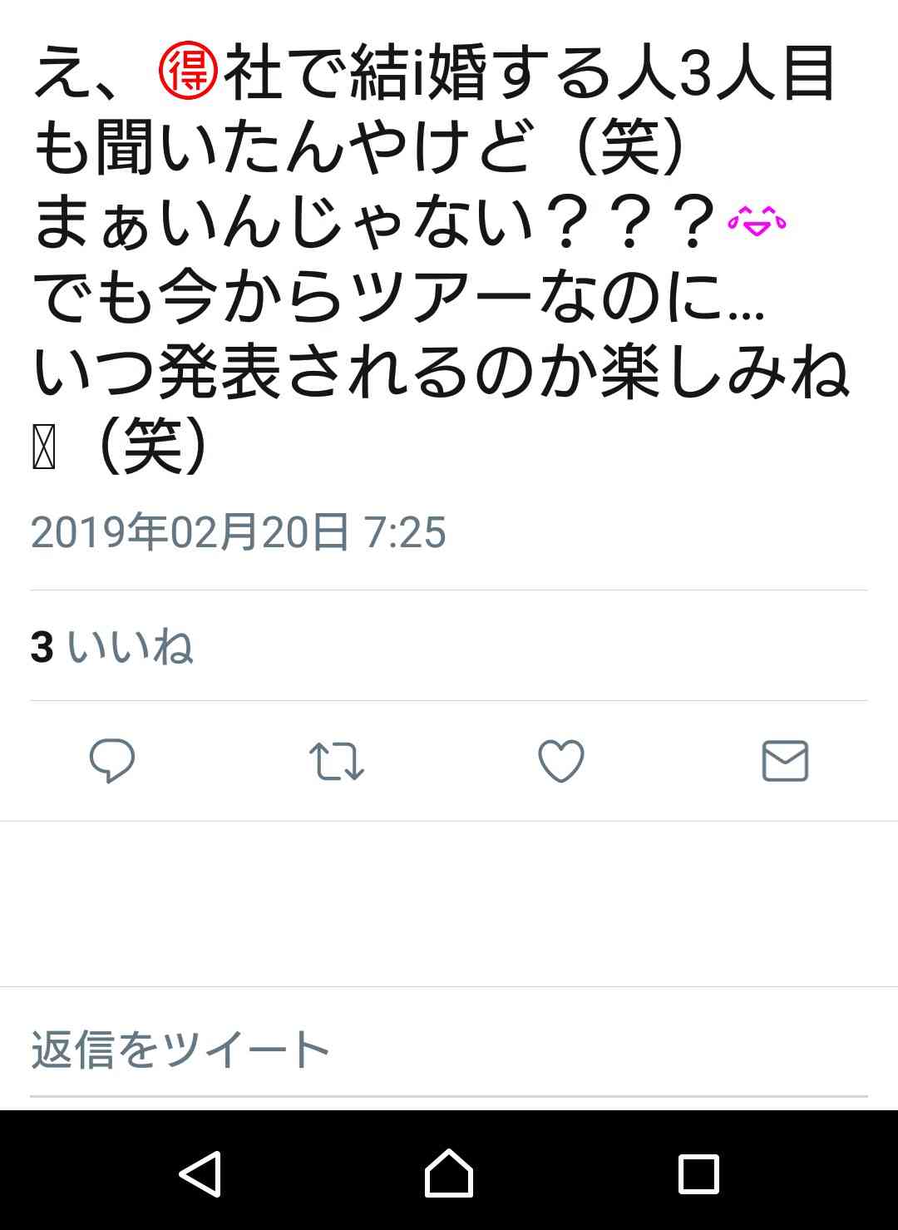Tap the reply speech bubble icon
898x1230 pixels.
click(x=112, y=760)
